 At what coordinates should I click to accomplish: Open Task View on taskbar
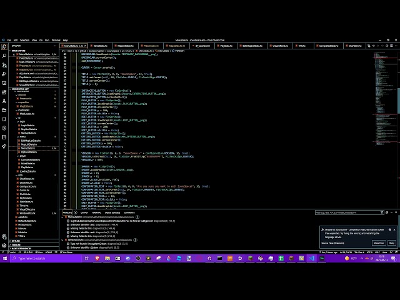coord(87,258)
